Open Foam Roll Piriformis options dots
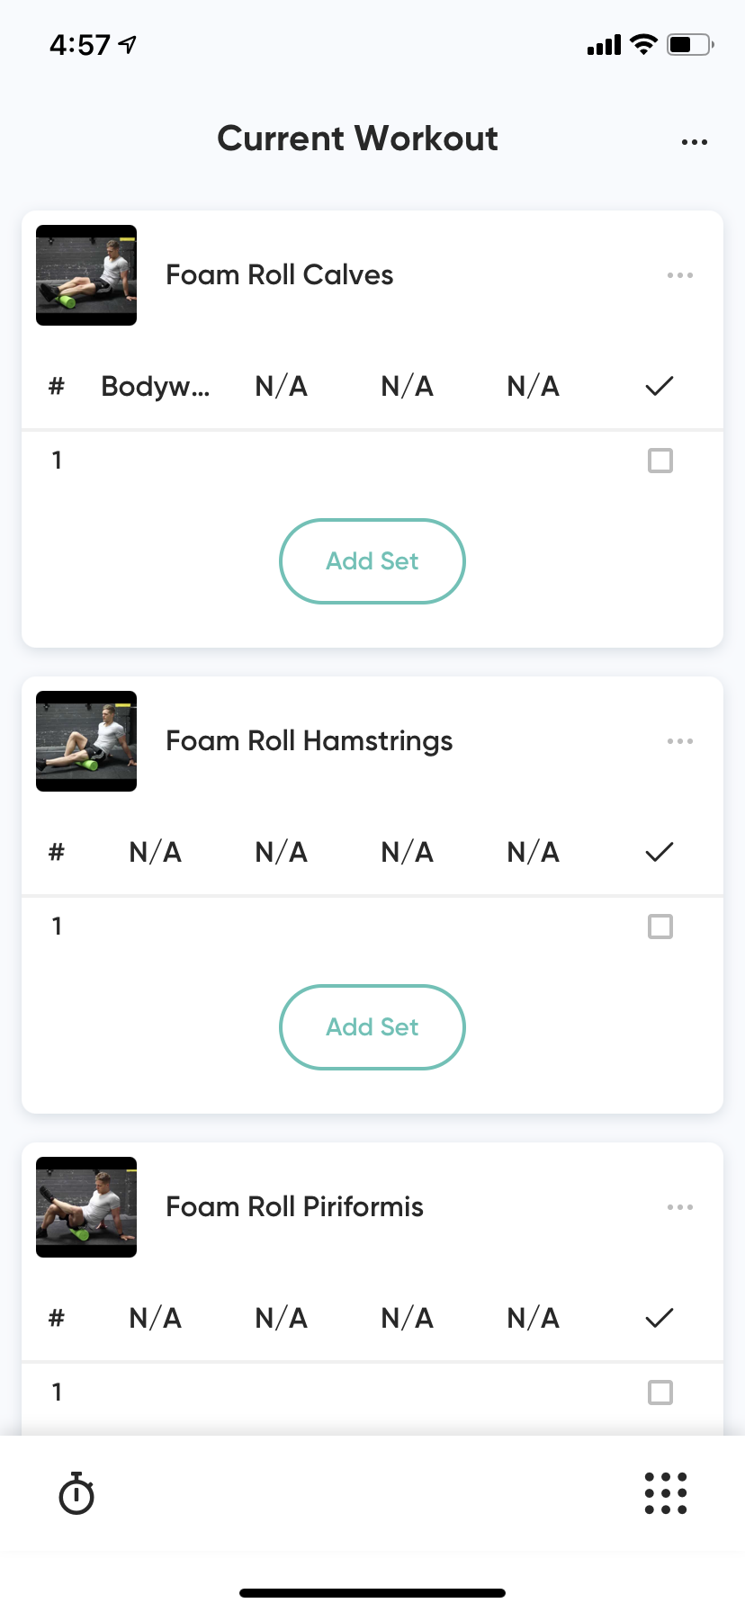745x1612 pixels. click(679, 1207)
